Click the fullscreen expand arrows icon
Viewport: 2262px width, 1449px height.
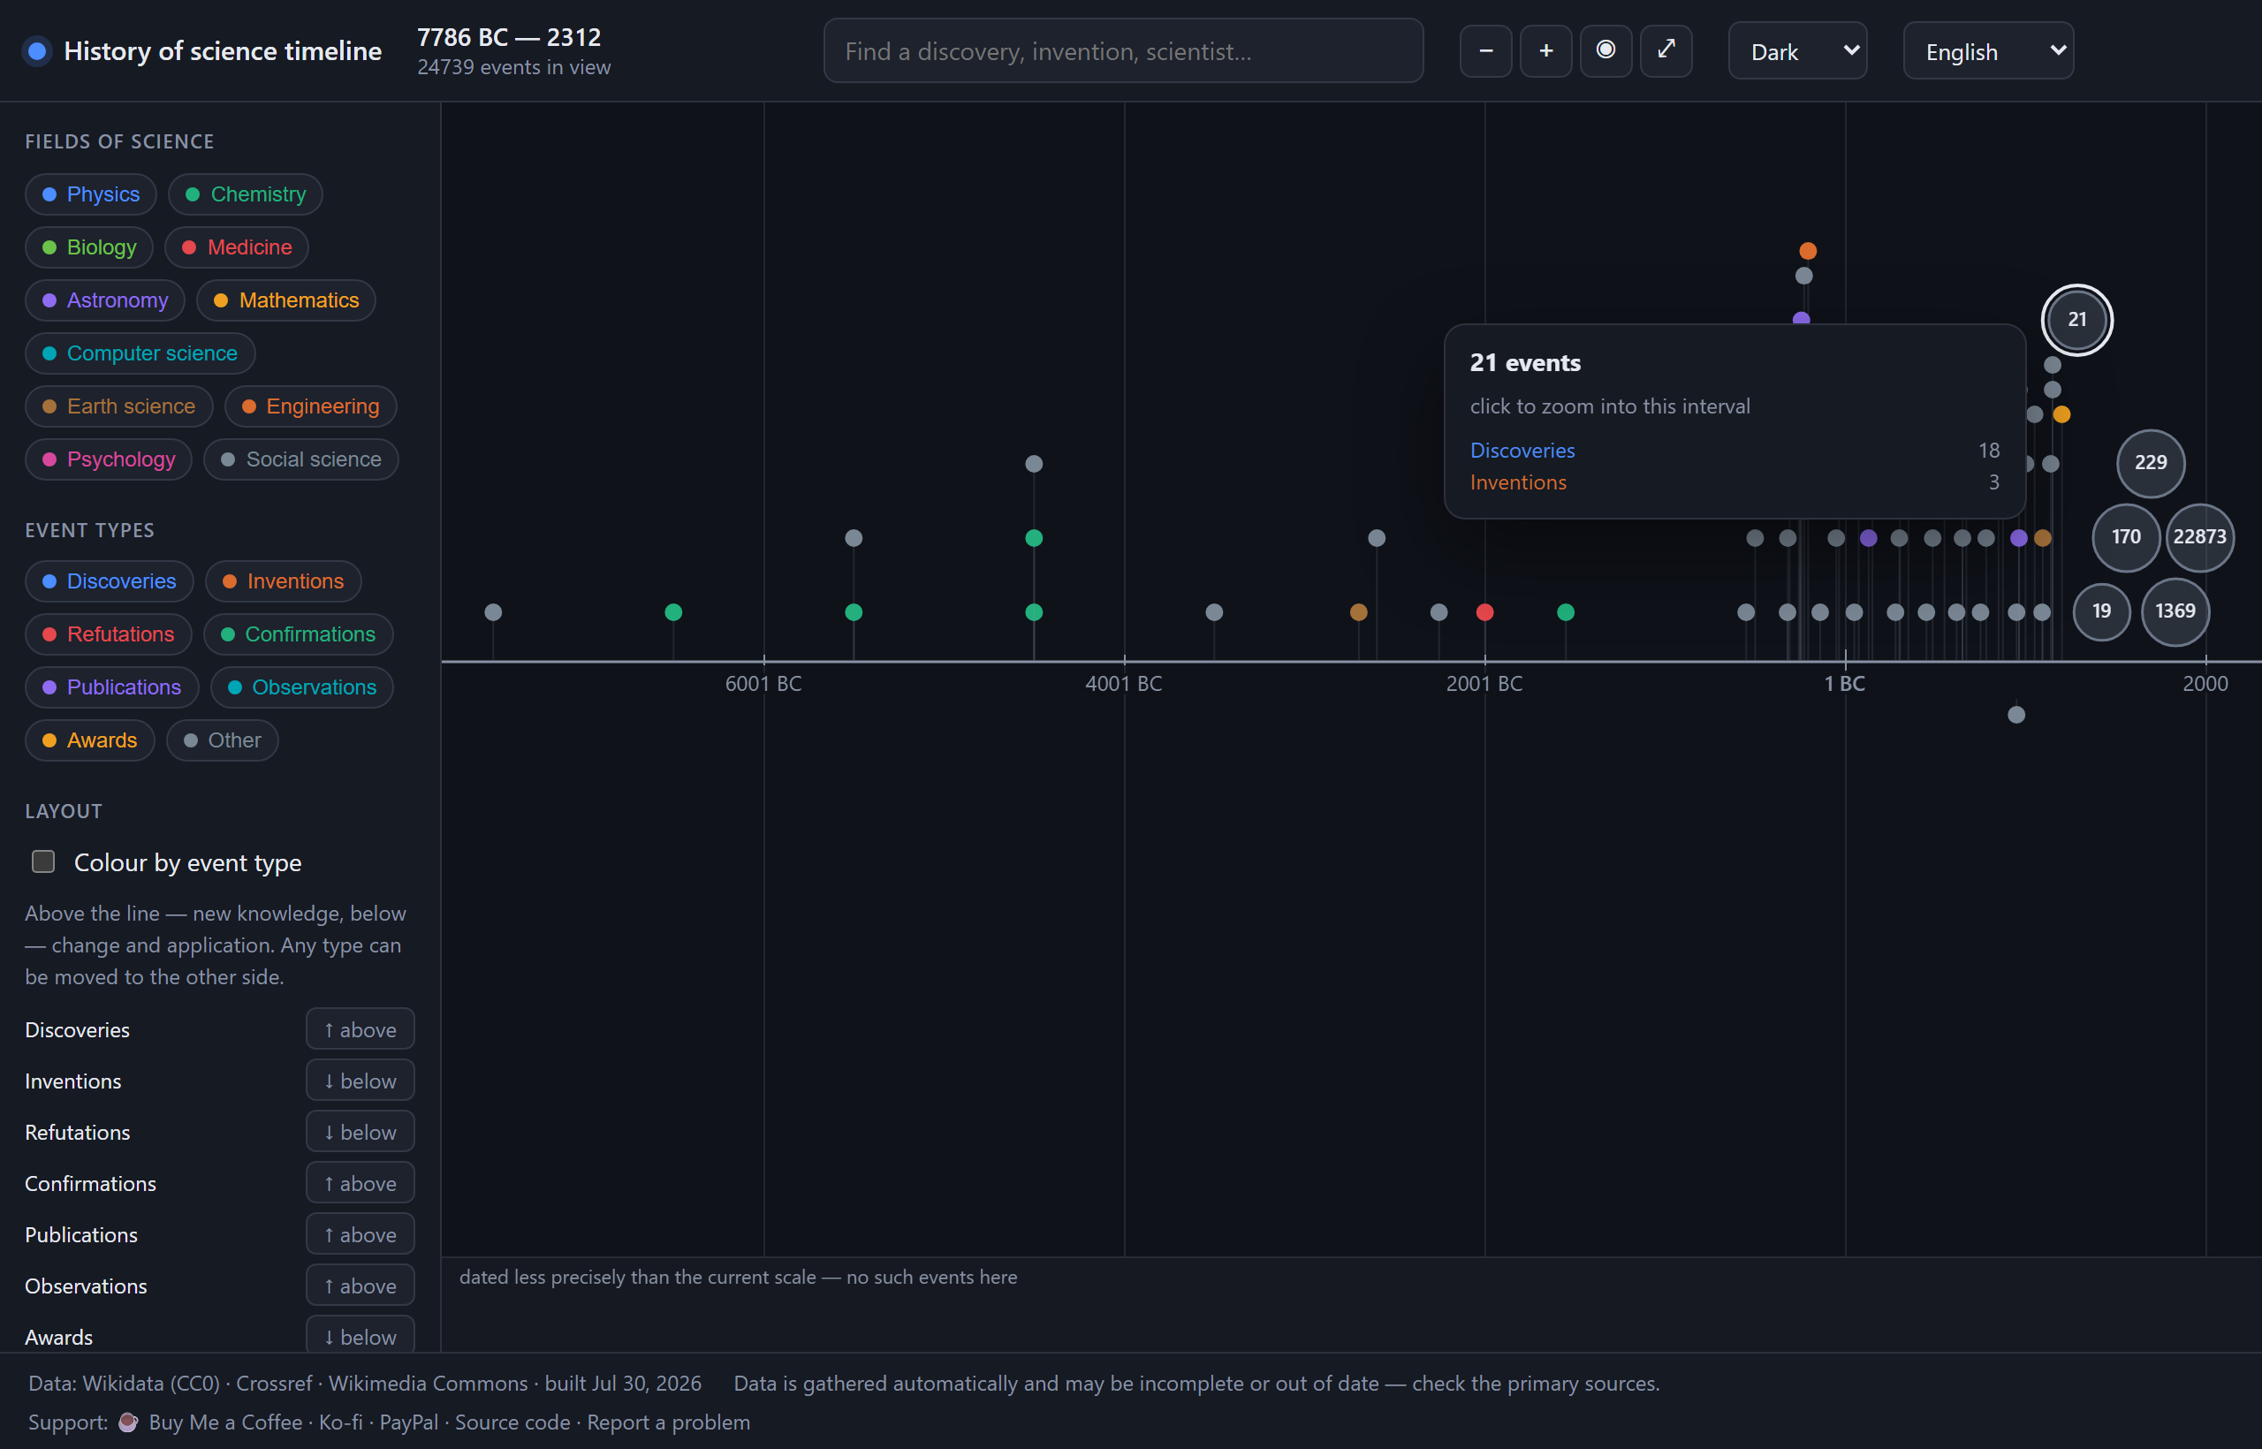(1666, 51)
